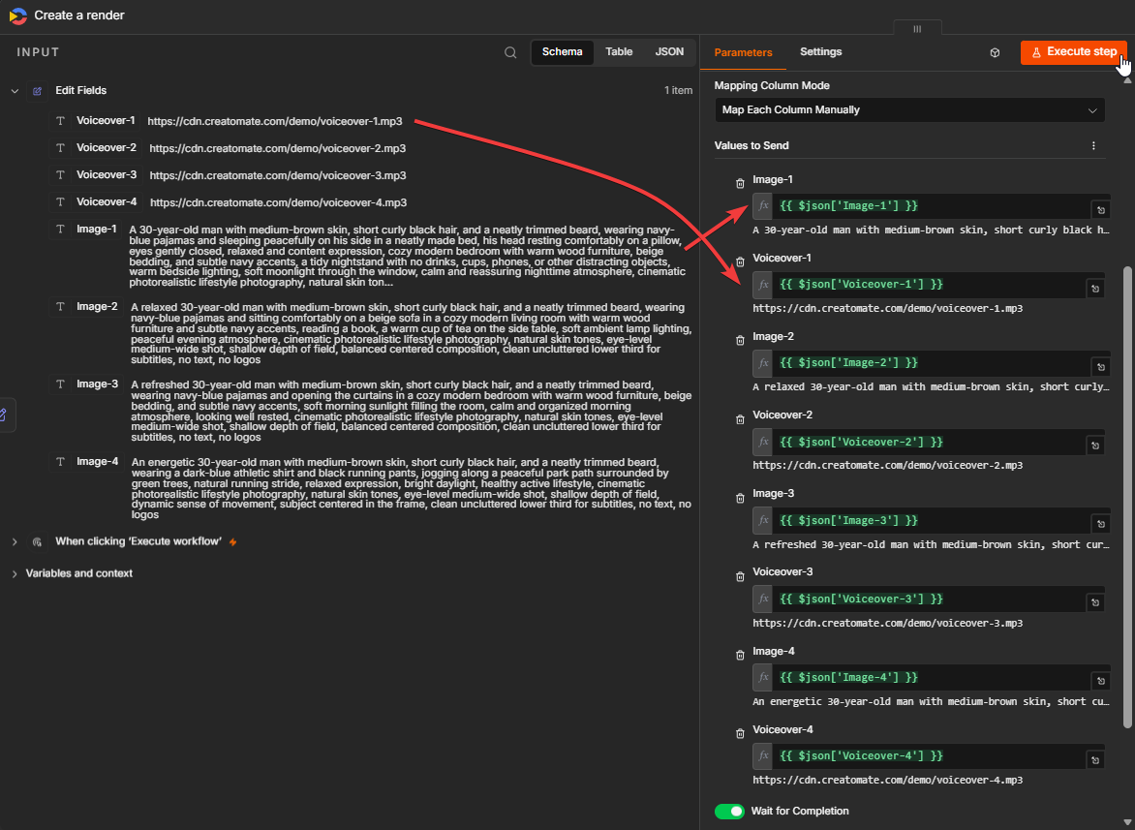Click the Execute step button

pyautogui.click(x=1073, y=52)
